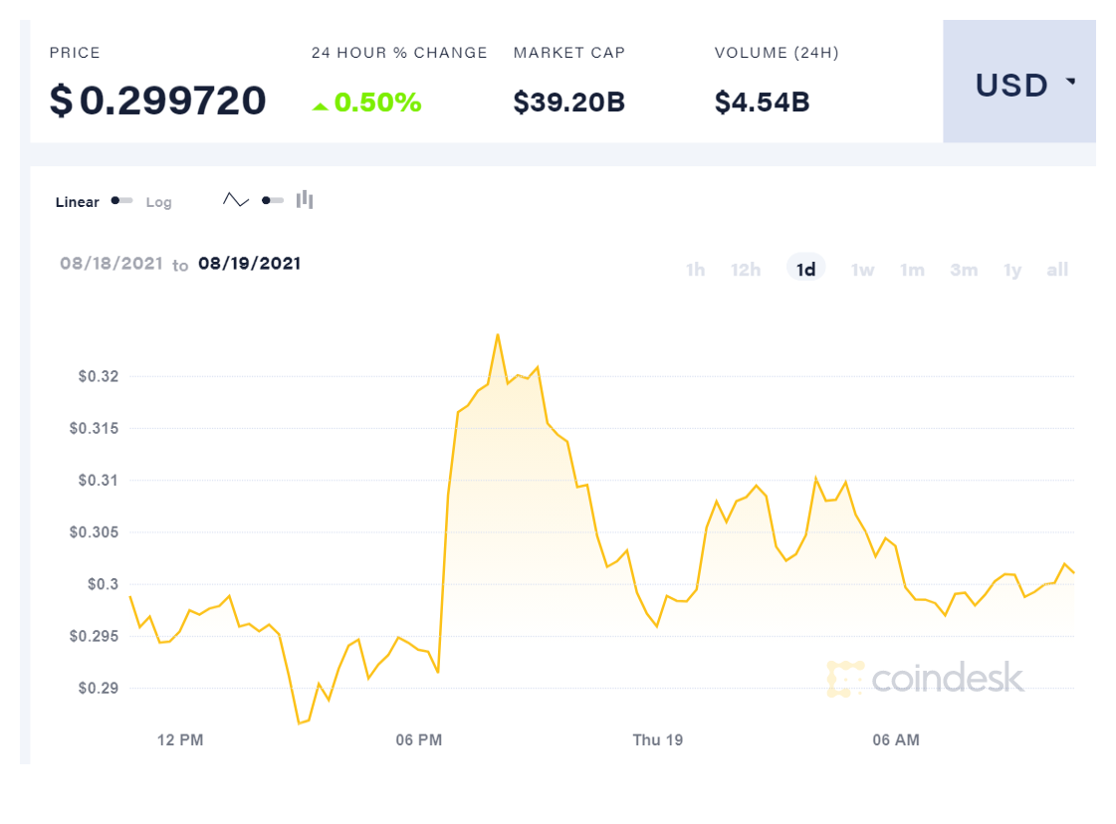Select the 1d time range
This screenshot has height=824, width=1116.
(x=806, y=270)
